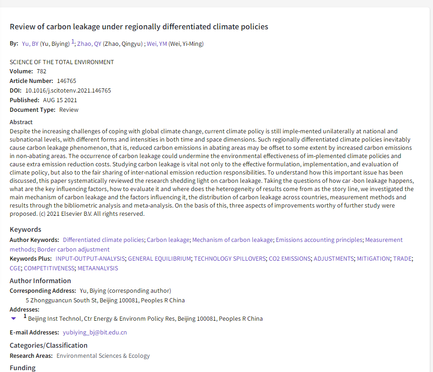The width and height of the screenshot is (433, 372).
Task: Click the article title heading
Action: pos(139,27)
